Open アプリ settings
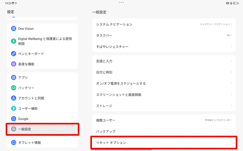Screen dimensions: 243x151 point(43,77)
